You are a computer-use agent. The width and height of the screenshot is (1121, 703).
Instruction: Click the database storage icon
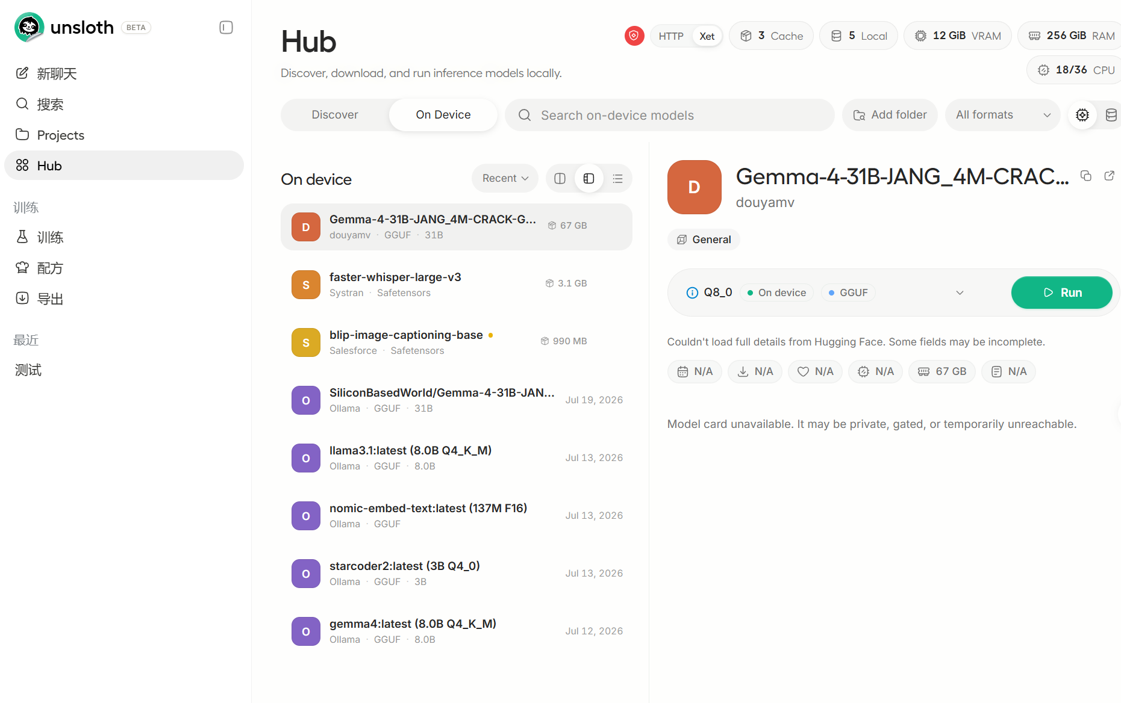[1111, 115]
